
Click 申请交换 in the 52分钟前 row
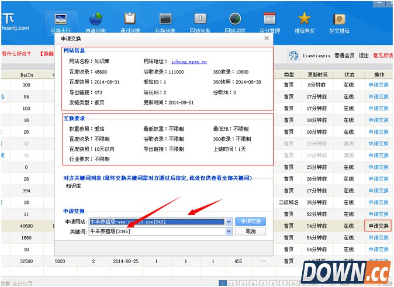click(x=378, y=214)
